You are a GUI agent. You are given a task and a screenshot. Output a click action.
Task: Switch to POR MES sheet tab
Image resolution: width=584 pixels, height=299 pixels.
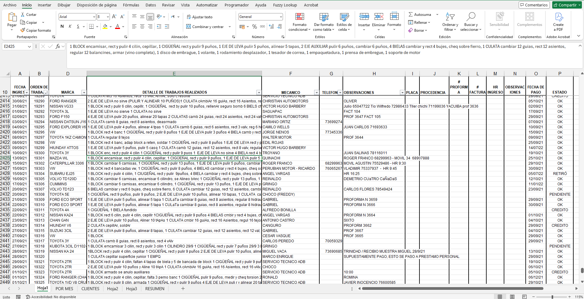click(x=64, y=289)
